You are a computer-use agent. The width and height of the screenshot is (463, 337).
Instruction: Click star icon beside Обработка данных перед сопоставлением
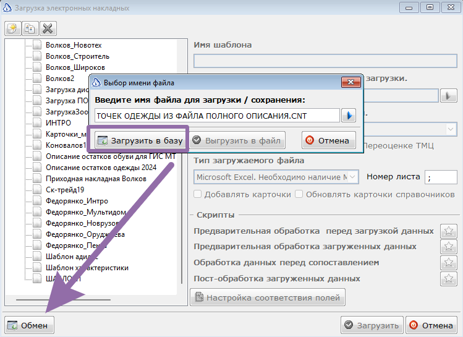pos(449,263)
